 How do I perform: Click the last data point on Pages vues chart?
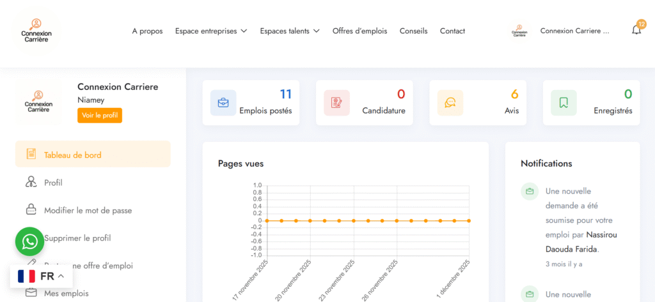point(469,220)
